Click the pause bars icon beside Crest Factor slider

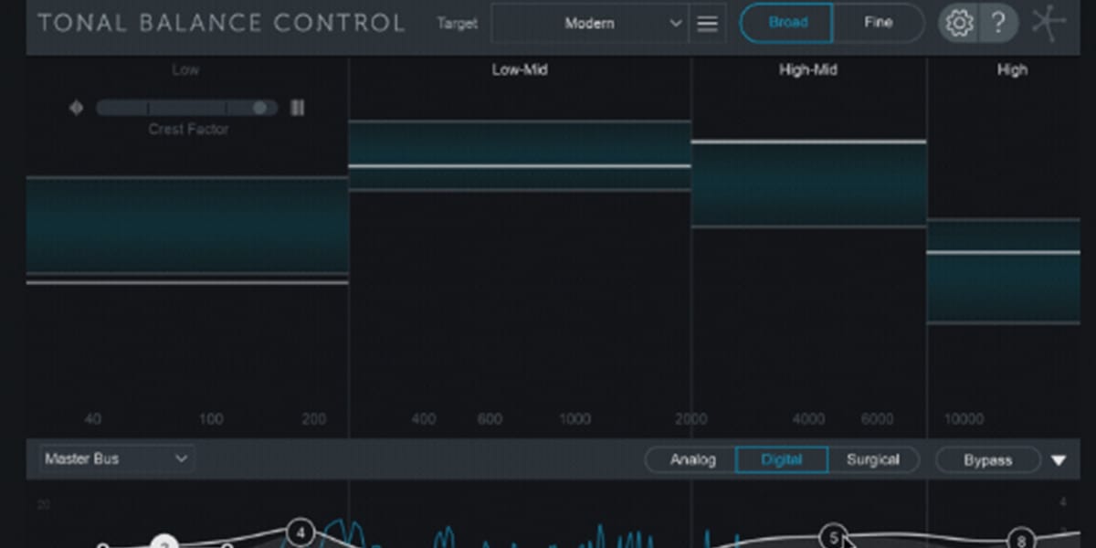click(x=297, y=108)
